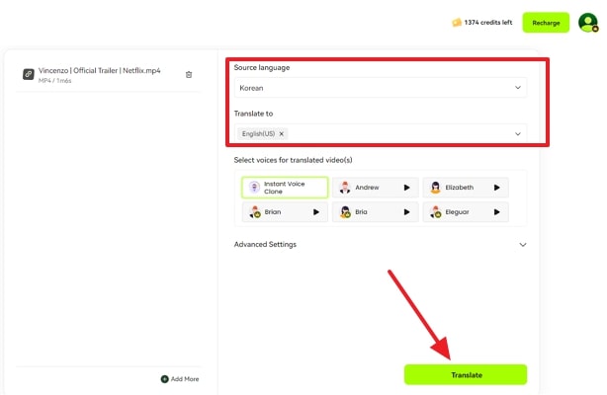Click the Elizabeth avatar icon
The width and height of the screenshot is (607, 395).
click(x=436, y=188)
